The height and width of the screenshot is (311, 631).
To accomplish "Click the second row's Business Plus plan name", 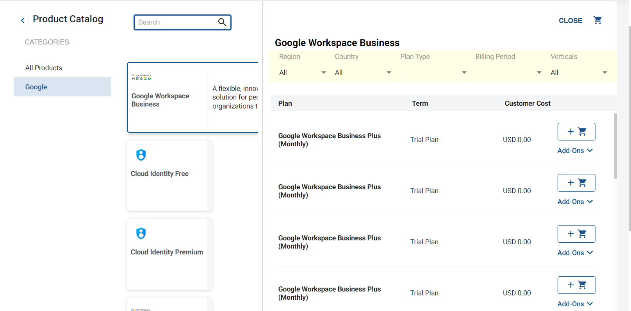I will point(330,191).
